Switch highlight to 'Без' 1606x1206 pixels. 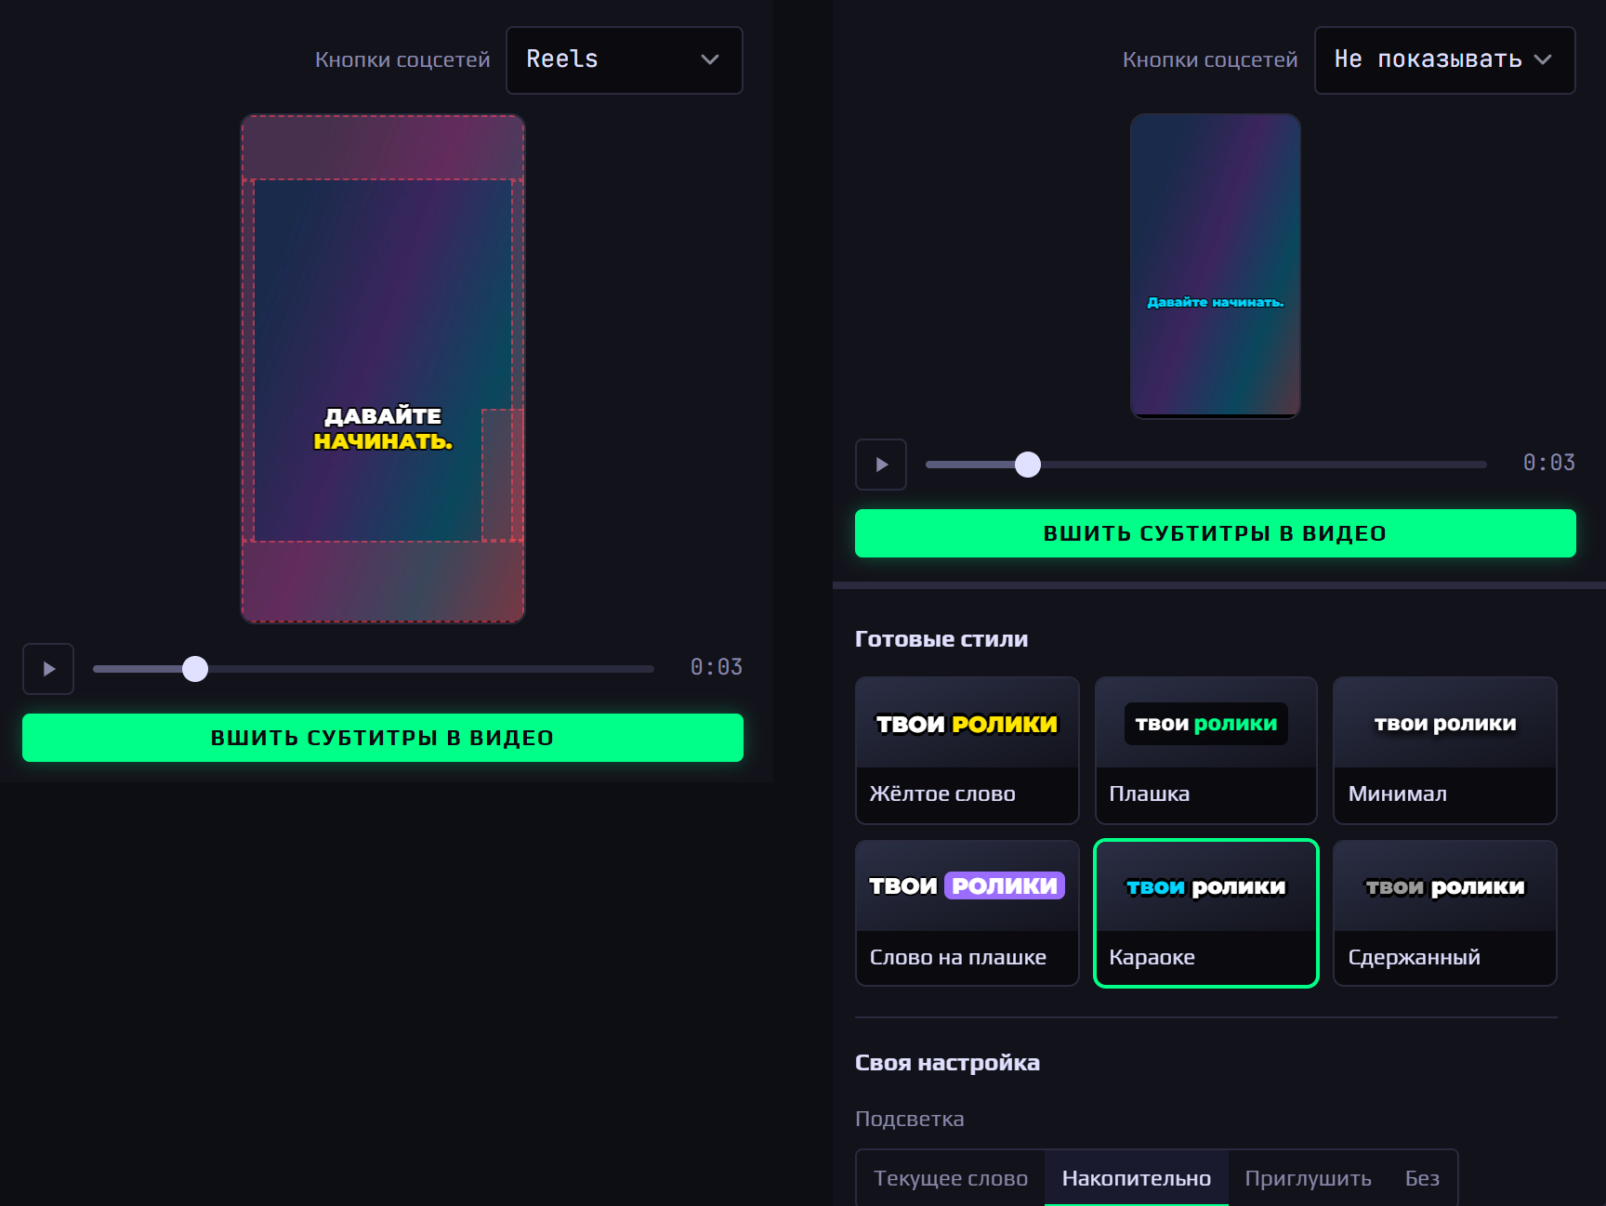(1423, 1178)
